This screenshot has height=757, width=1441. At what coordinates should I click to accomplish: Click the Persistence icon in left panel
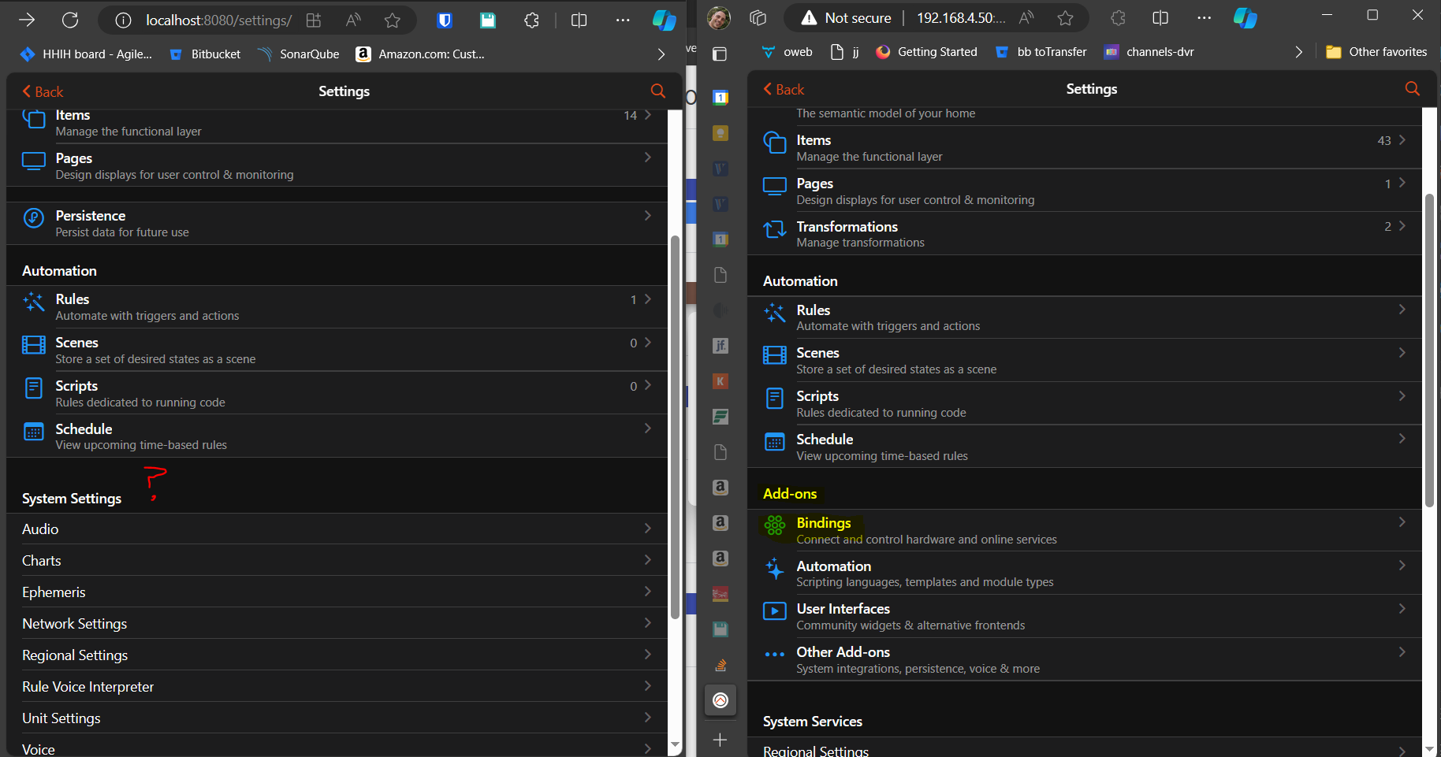click(x=34, y=218)
